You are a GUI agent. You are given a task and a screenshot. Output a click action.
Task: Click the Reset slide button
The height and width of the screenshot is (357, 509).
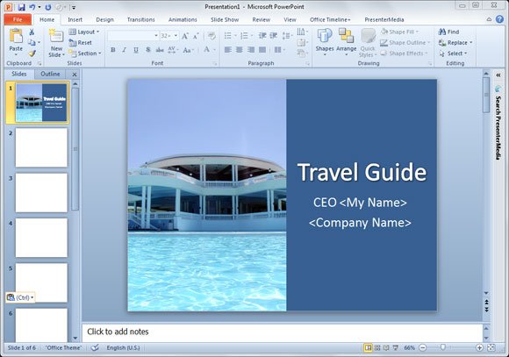(x=81, y=42)
